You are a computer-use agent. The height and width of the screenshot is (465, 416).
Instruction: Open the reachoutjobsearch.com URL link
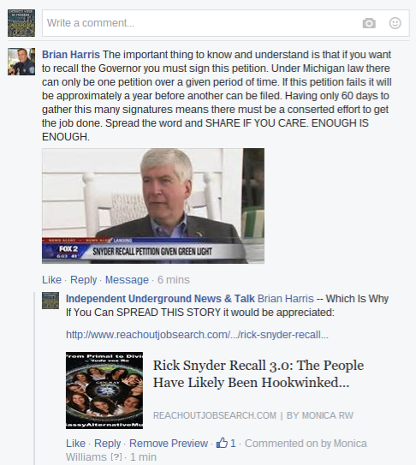pos(197,335)
